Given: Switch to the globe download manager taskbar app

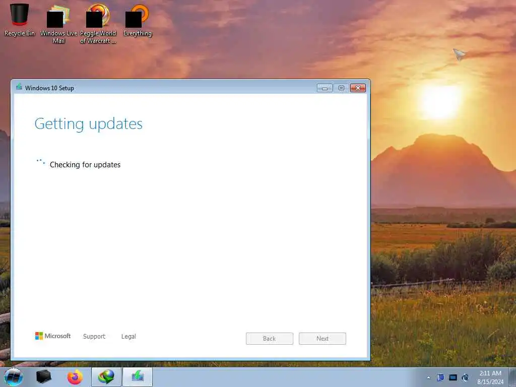Looking at the screenshot, I should (106, 377).
